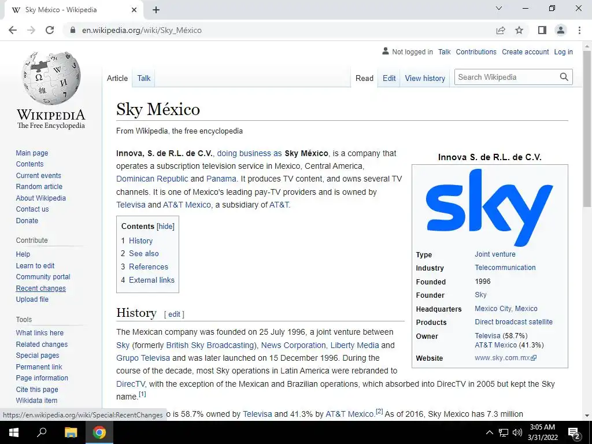Click the Donate sidebar link
The image size is (592, 444).
click(x=27, y=220)
